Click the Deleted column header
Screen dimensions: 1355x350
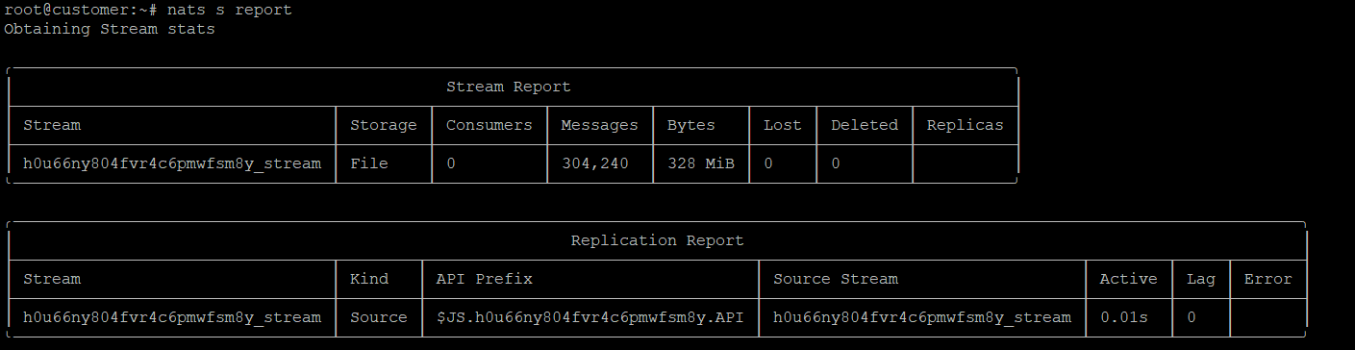865,125
